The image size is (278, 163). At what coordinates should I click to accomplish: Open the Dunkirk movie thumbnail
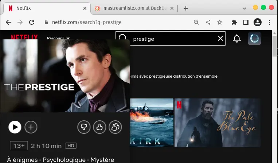152,123
